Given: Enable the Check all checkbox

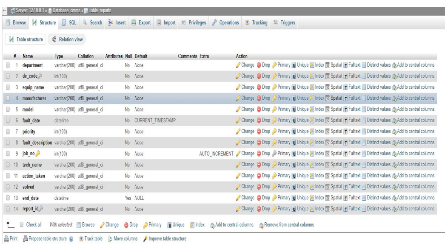Looking at the screenshot, I should pos(22,225).
